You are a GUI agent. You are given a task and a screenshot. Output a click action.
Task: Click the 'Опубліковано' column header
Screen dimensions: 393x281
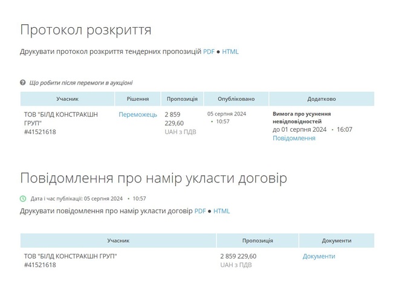(236, 99)
